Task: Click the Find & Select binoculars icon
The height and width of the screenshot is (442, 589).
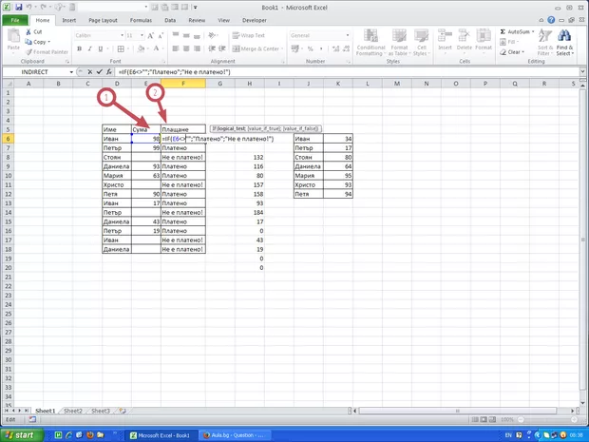Action: click(x=565, y=41)
